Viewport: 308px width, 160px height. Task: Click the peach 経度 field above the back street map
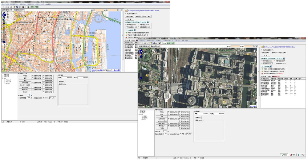pos(112,10)
